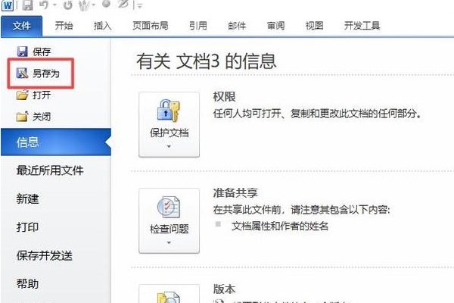
Task: Select the 信息 section
Action: [56, 142]
